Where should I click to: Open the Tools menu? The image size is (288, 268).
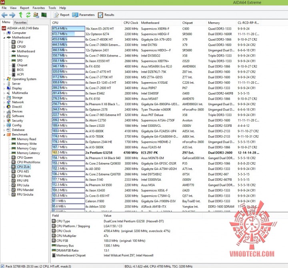point(52,8)
